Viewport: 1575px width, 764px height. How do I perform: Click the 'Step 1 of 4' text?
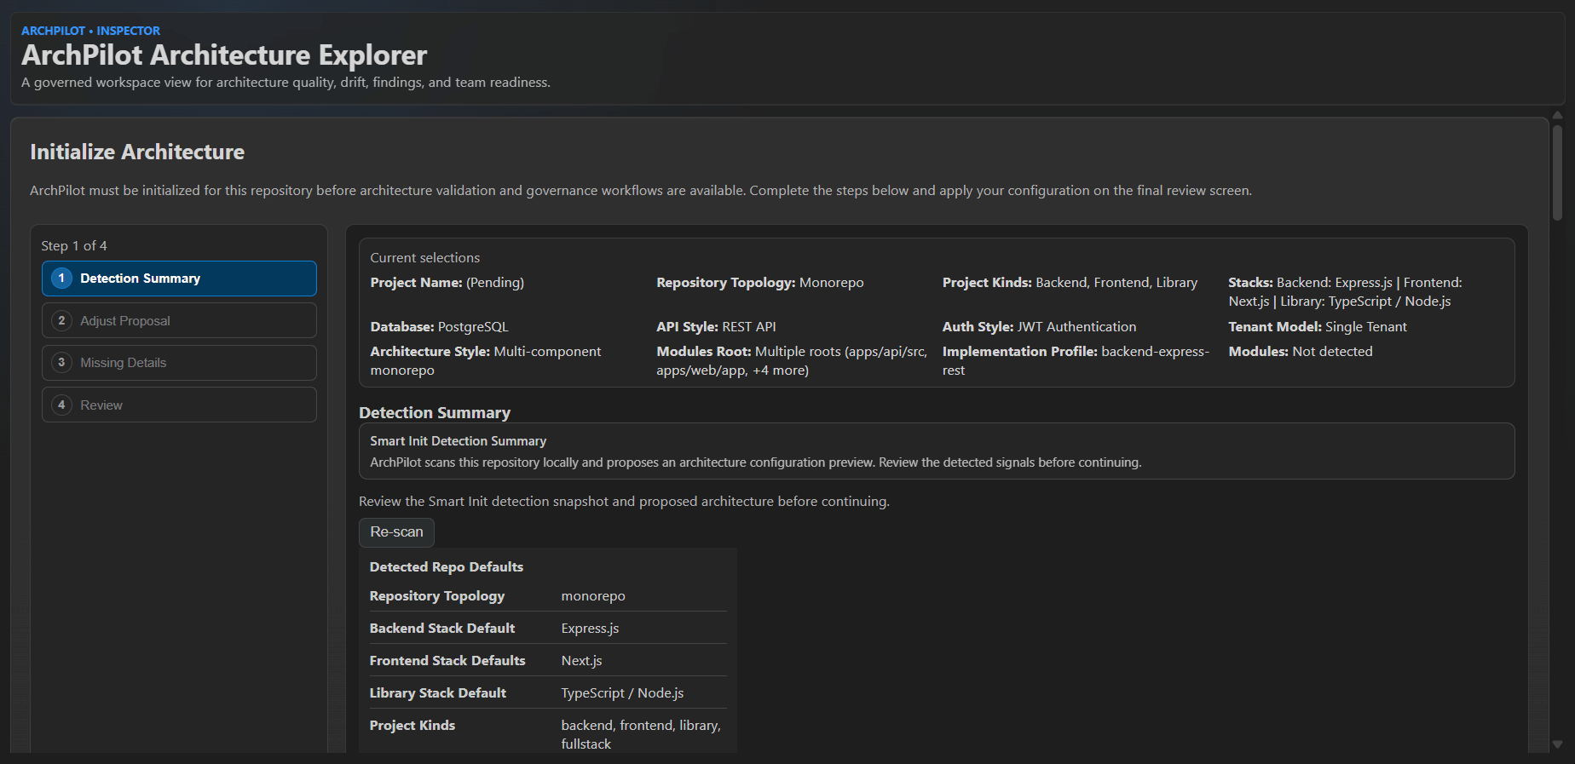click(x=74, y=245)
